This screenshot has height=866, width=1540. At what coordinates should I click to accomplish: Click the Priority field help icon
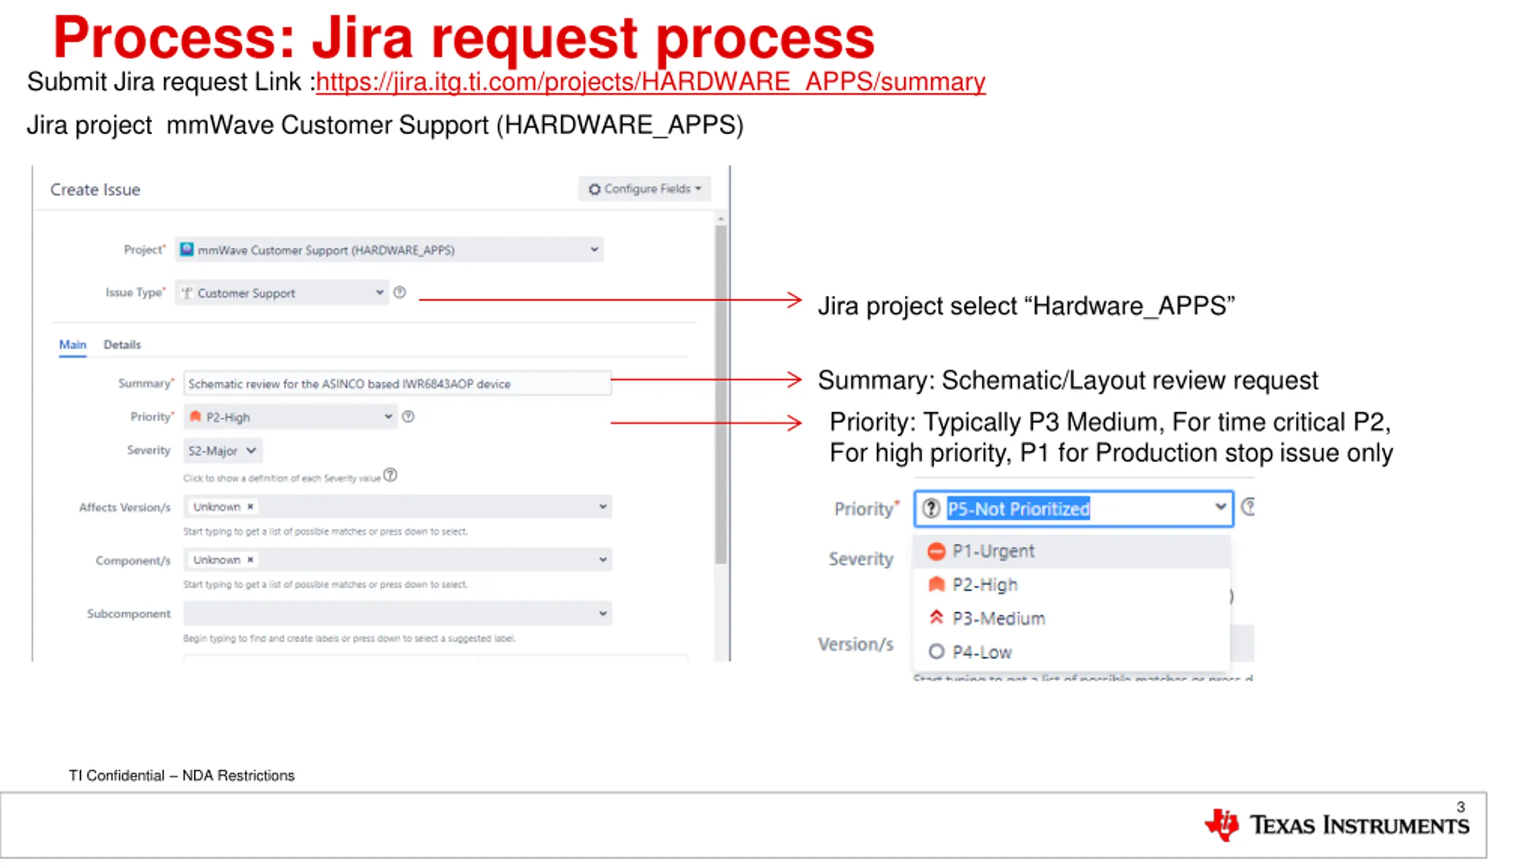point(408,417)
